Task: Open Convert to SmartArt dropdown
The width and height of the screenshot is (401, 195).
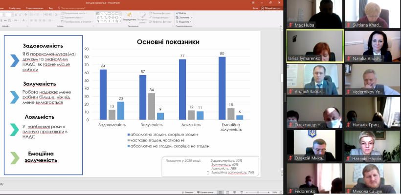Action: tap(77, 22)
